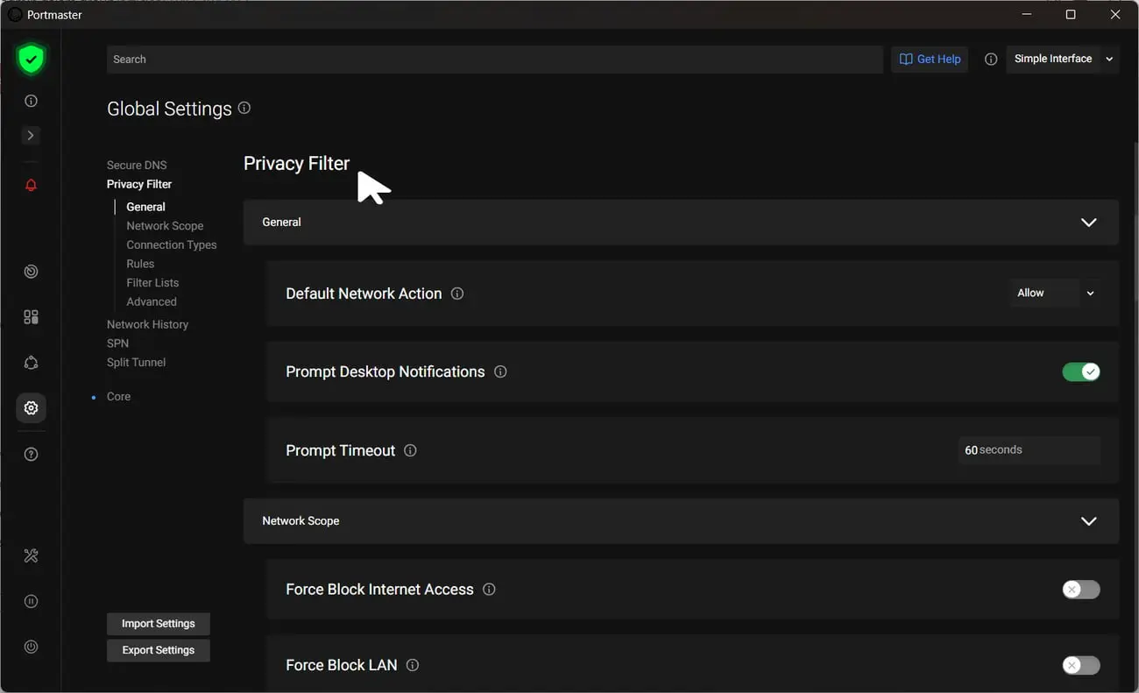Viewport: 1139px width, 693px height.
Task: Click the Prompt Timeout seconds field
Action: pyautogui.click(x=1029, y=450)
